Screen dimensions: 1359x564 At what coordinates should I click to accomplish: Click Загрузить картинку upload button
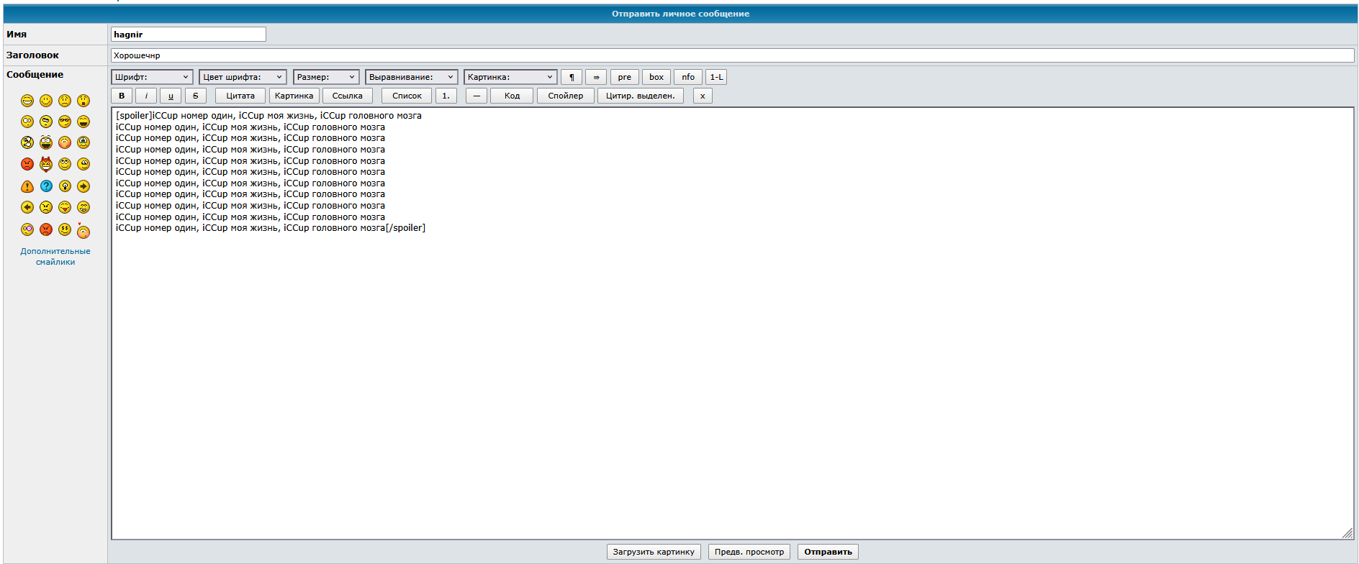pyautogui.click(x=654, y=552)
